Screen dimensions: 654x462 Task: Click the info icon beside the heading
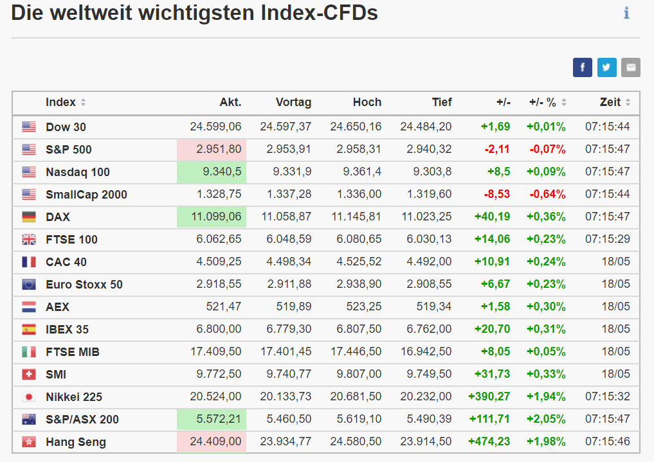tap(626, 13)
